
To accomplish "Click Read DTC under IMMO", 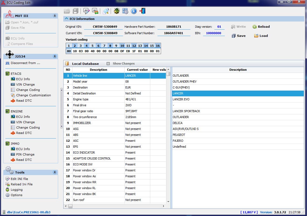I will 24,160.
